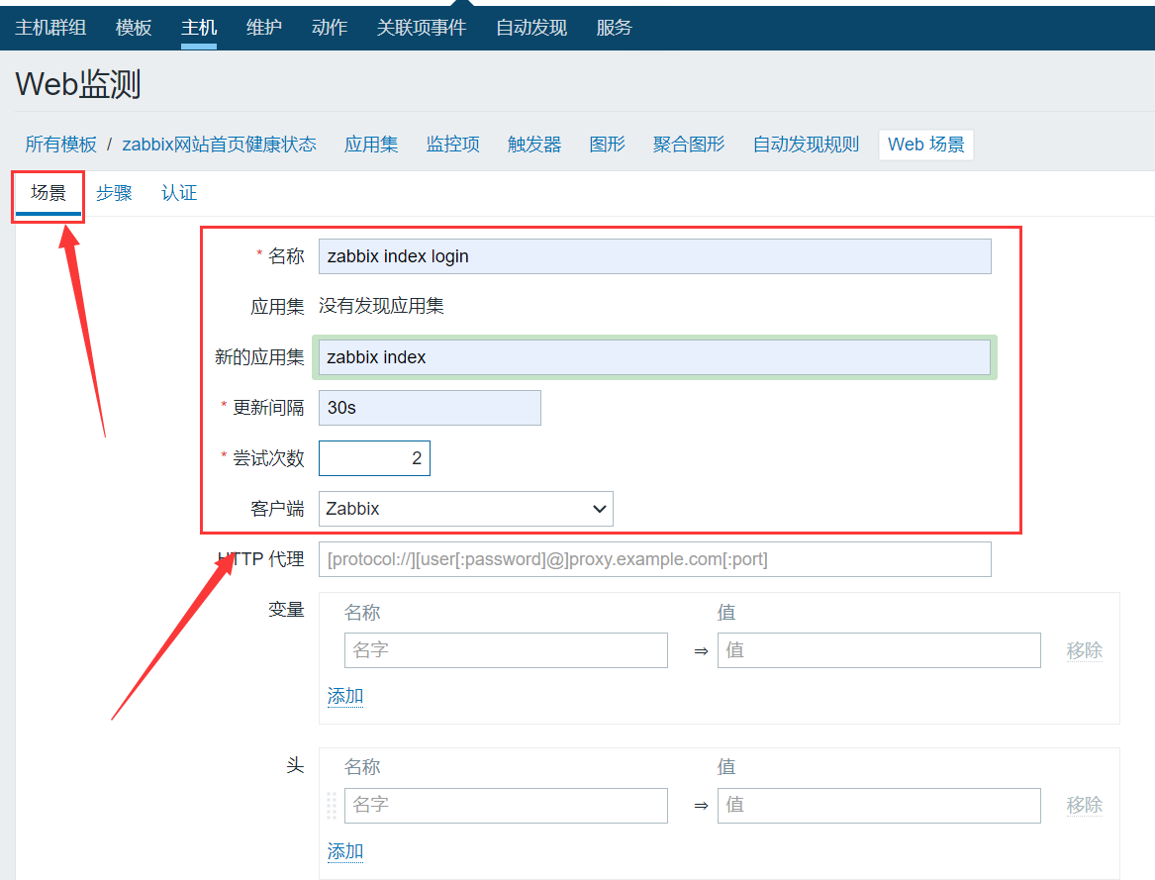1155x880 pixels.
Task: Go to 监控项 list
Action: pyautogui.click(x=453, y=145)
